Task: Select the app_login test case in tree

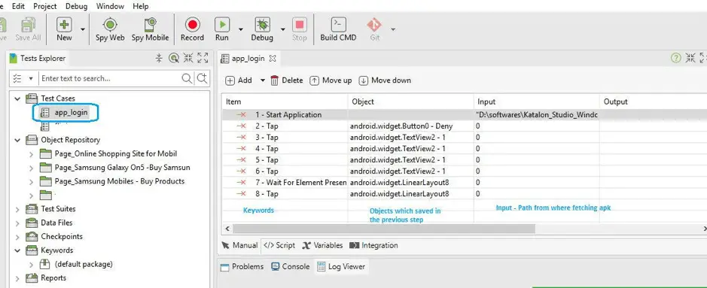Action: tap(71, 113)
